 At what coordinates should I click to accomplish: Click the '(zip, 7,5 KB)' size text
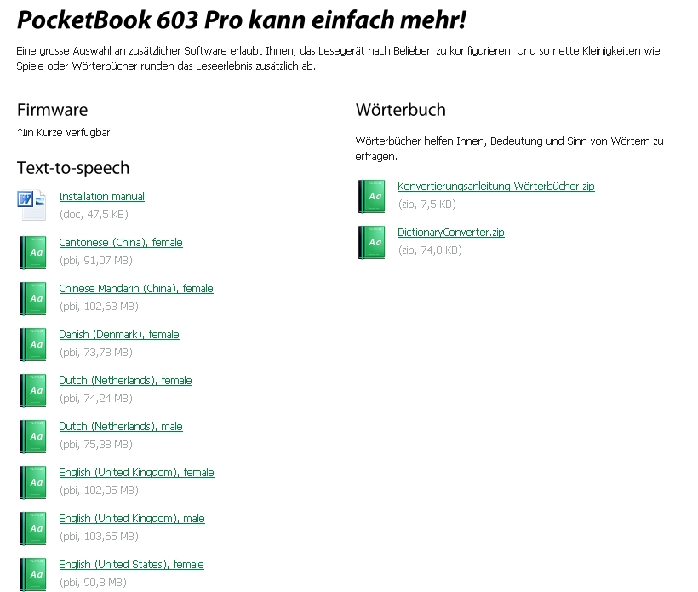(427, 204)
